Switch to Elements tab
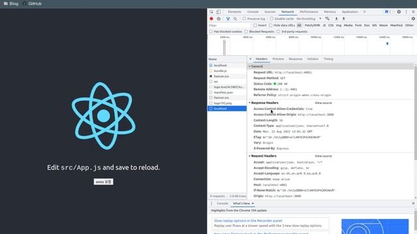 (x=235, y=12)
